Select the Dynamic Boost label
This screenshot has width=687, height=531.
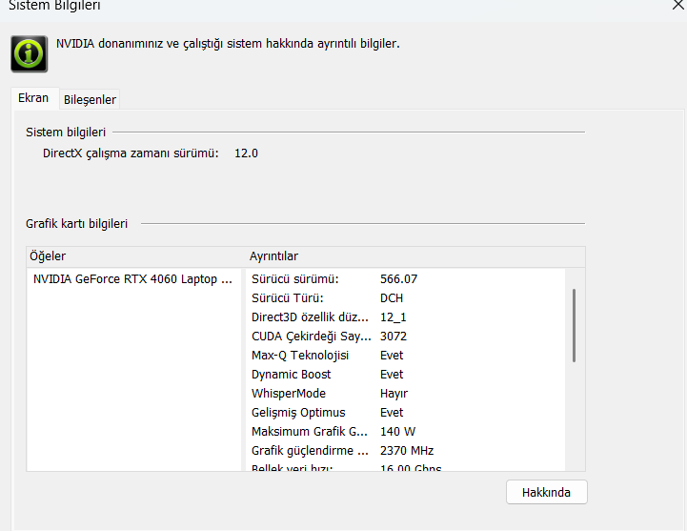(291, 375)
